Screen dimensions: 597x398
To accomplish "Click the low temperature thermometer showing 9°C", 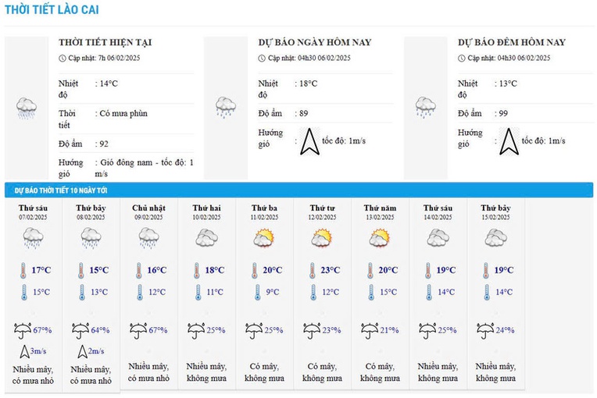I will (257, 293).
